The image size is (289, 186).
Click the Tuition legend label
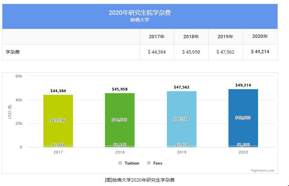132,163
